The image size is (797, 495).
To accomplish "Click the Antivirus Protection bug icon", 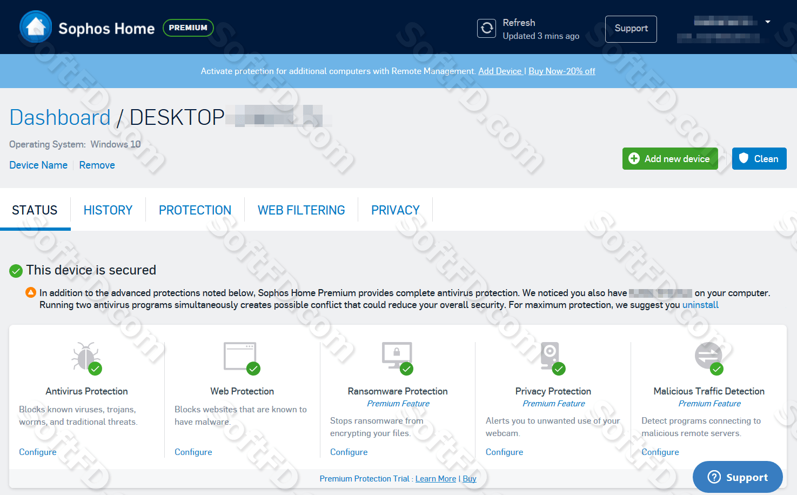I will coord(86,357).
